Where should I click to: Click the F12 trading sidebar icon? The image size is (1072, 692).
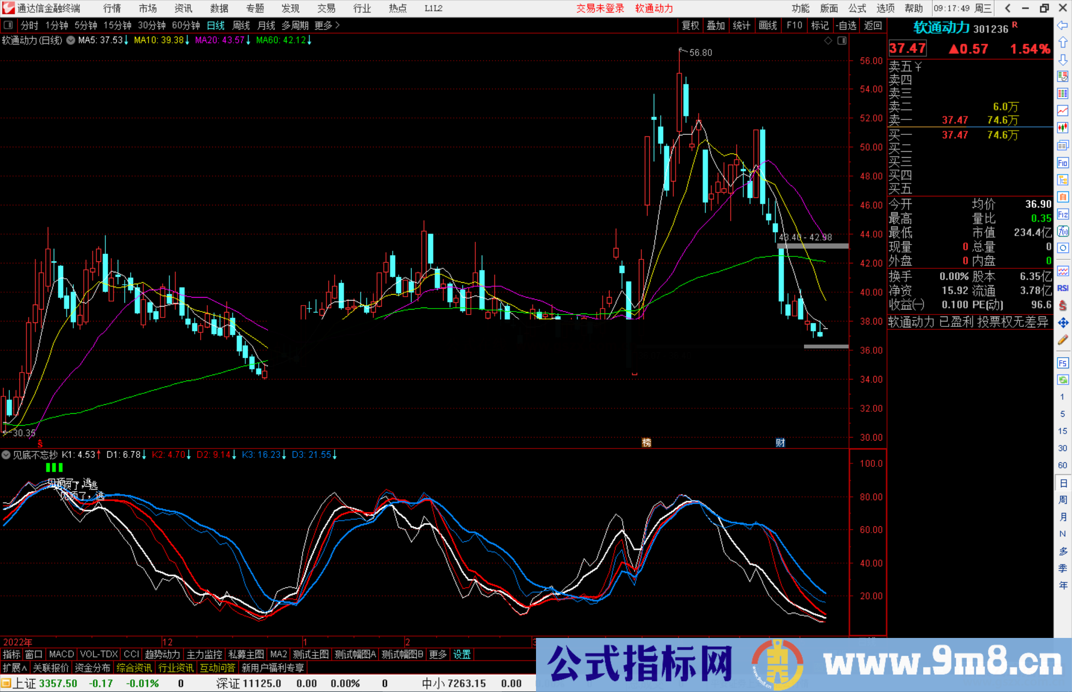pos(1063,214)
